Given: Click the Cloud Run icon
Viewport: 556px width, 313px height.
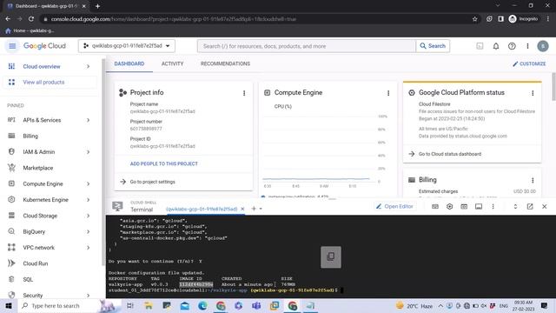Looking at the screenshot, I should point(11,263).
